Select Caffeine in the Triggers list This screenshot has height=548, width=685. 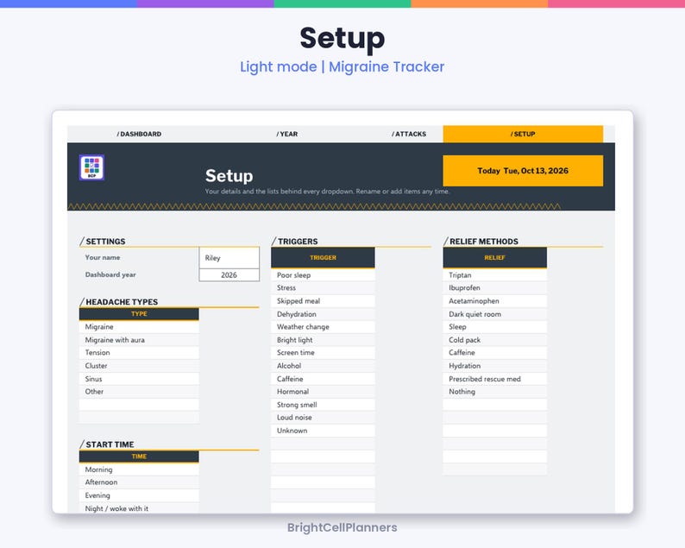(x=323, y=379)
